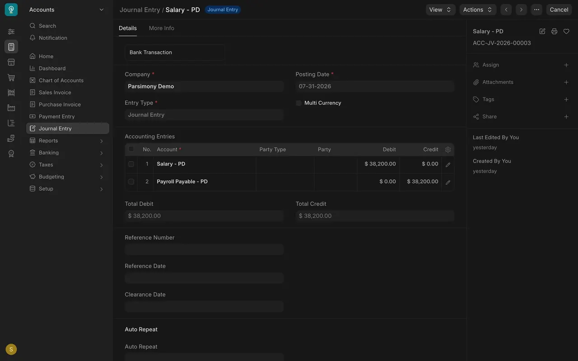This screenshot has width=578, height=361.
Task: Open the storefront module icon
Action: (x=11, y=62)
